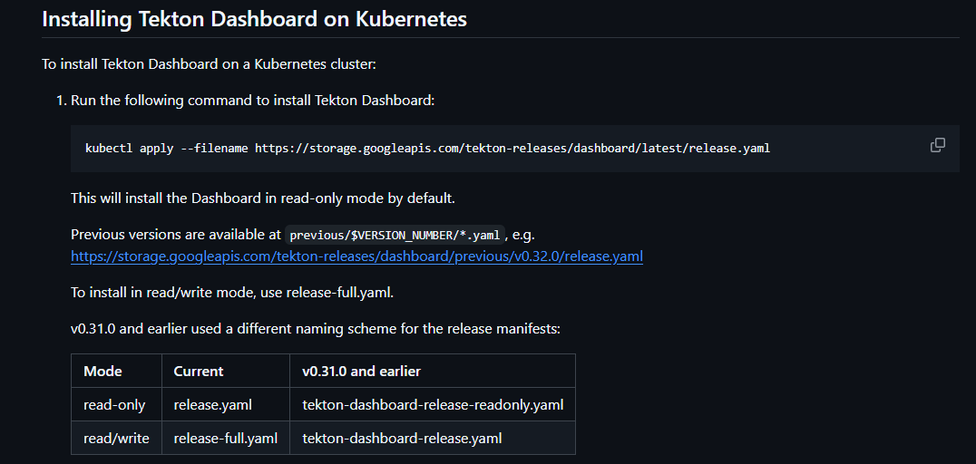Click the 'read/write' table cell

pos(116,438)
